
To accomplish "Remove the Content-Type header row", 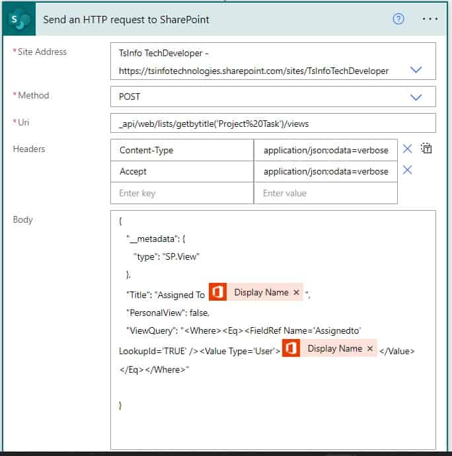I will pyautogui.click(x=407, y=149).
